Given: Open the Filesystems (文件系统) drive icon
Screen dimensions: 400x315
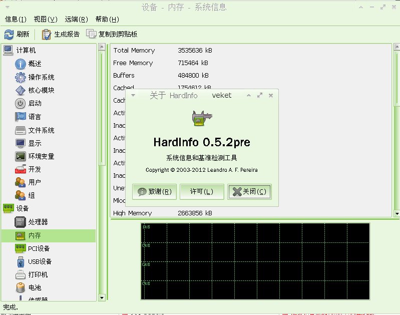Looking at the screenshot, I should [21, 130].
